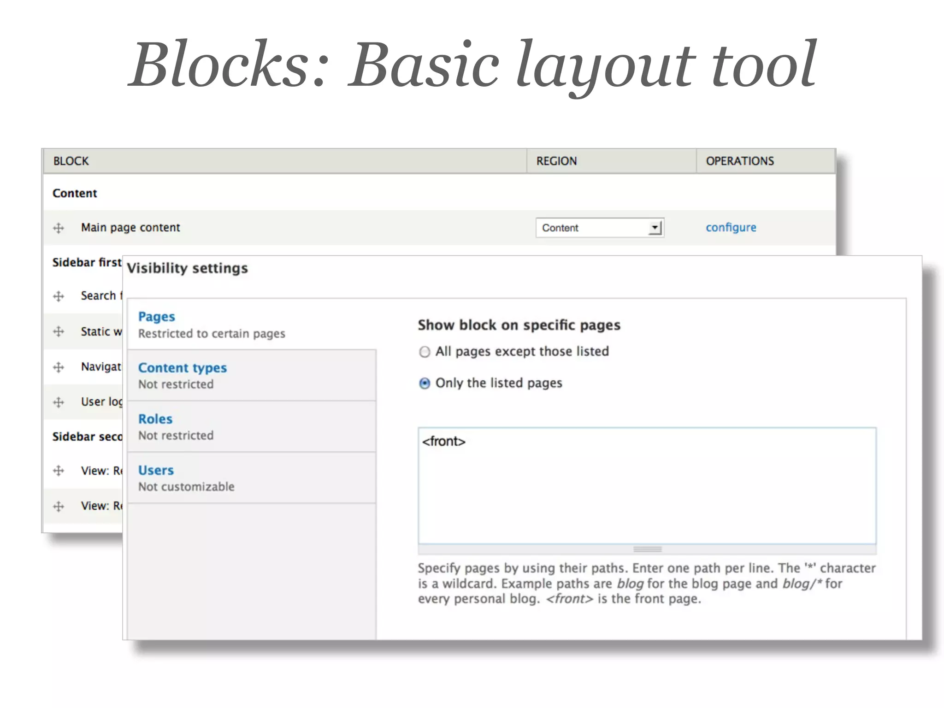Image resolution: width=944 pixels, height=708 pixels.
Task: Click drag handle of first View row
Action: (x=59, y=471)
